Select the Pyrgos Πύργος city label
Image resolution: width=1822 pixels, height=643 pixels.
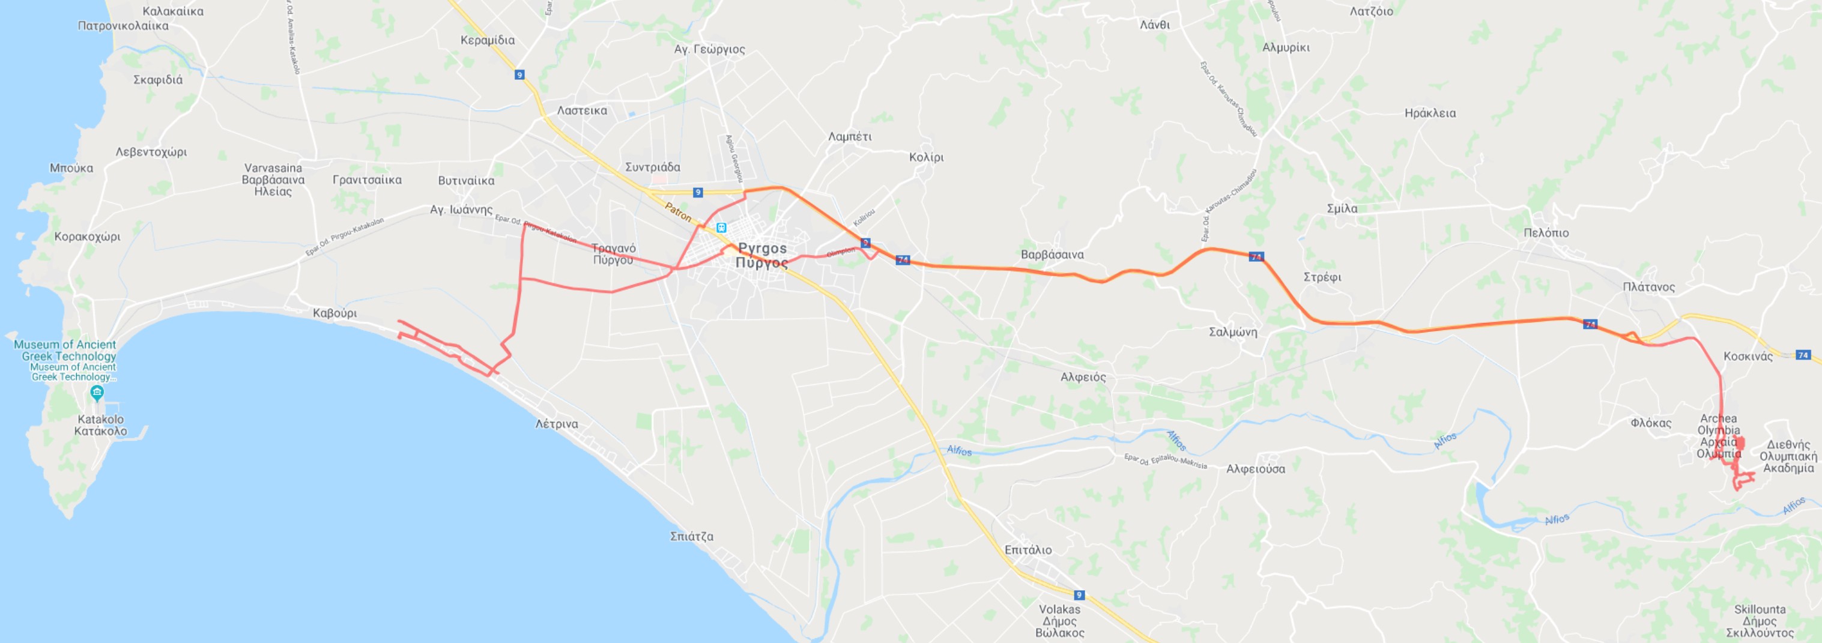[761, 255]
